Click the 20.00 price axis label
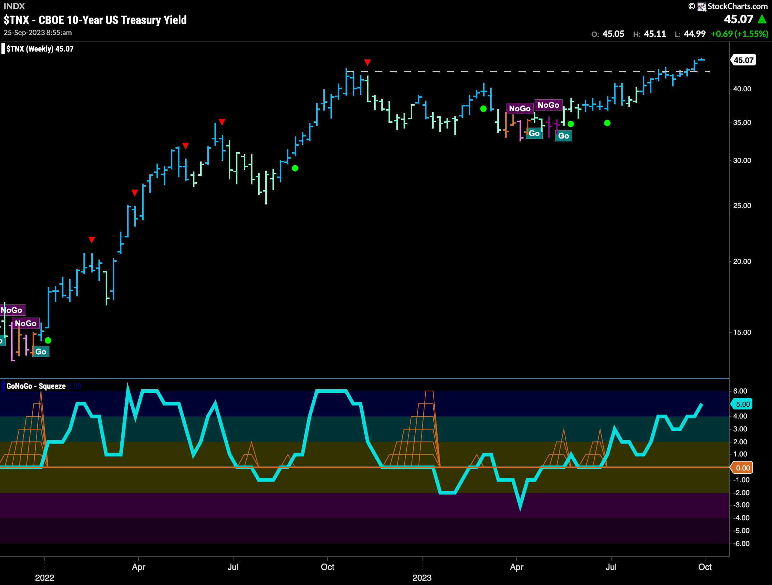 click(742, 261)
